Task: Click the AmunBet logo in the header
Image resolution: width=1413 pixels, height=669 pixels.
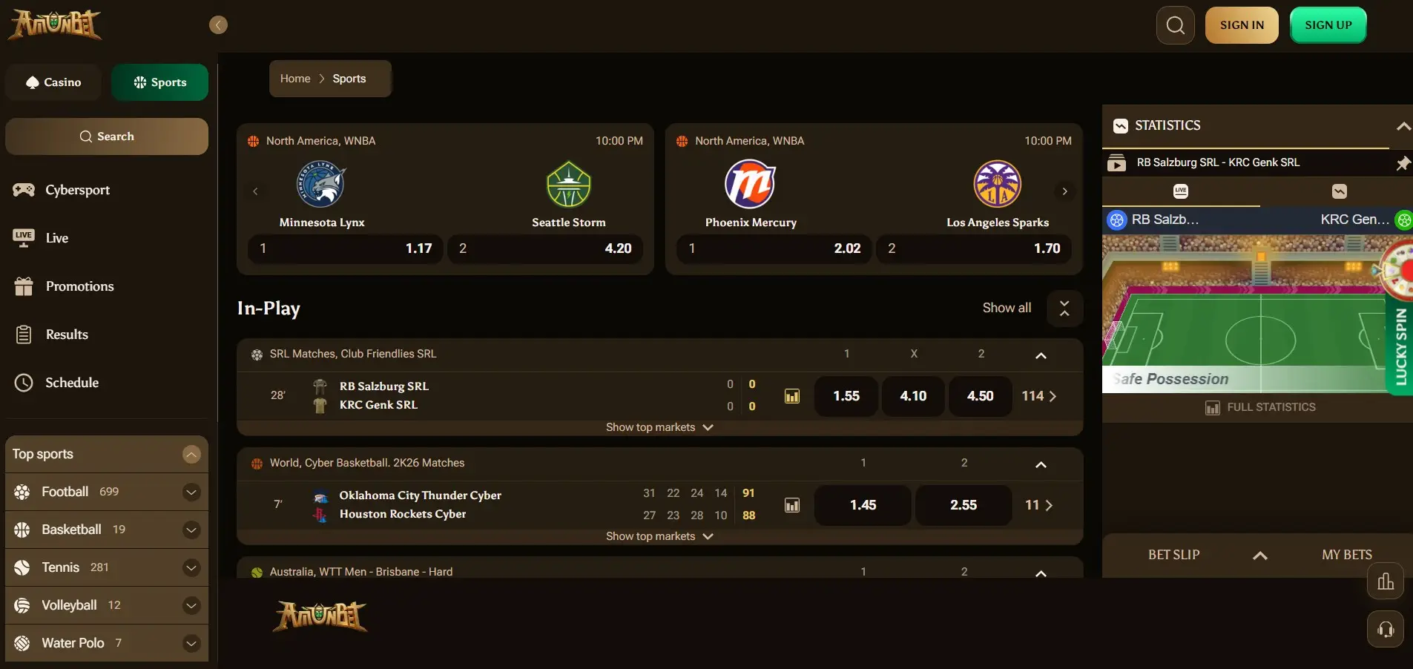Action: point(54,24)
